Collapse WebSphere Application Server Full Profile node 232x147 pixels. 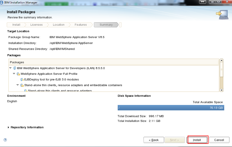[14, 74]
